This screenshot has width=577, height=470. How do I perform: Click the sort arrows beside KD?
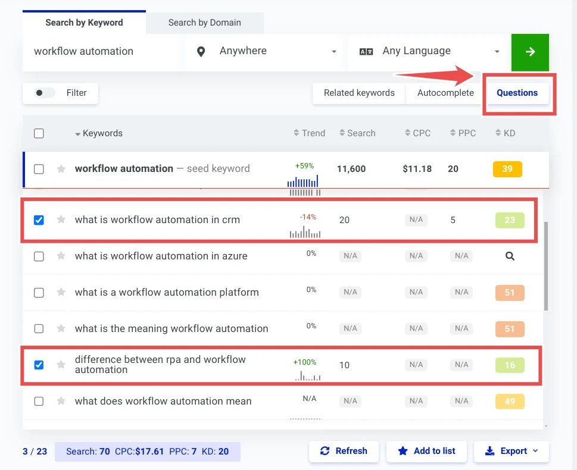tap(498, 133)
